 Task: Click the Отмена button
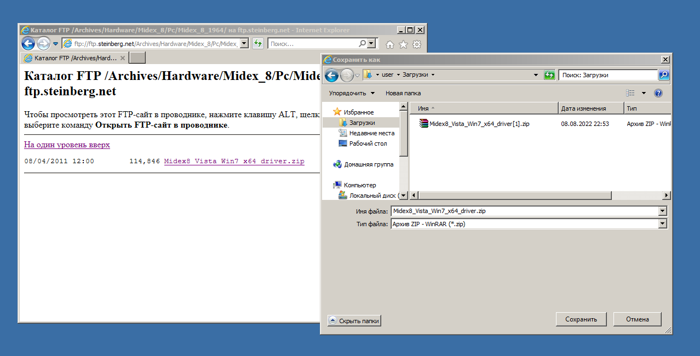[x=637, y=319]
